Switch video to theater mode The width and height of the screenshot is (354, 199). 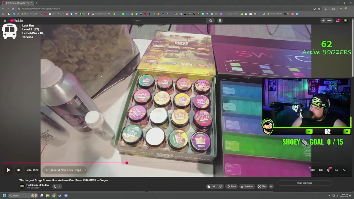click(336, 170)
